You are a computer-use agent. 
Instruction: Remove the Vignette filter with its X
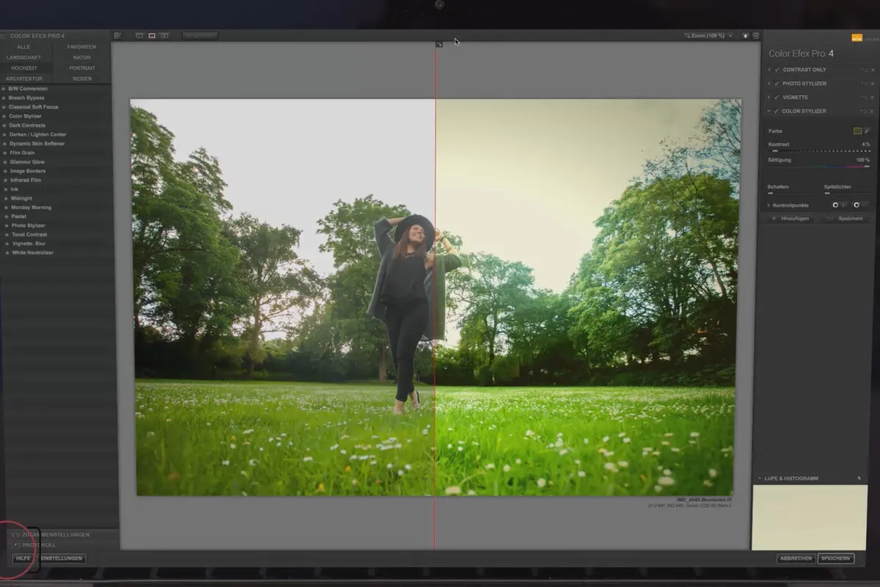coord(873,98)
